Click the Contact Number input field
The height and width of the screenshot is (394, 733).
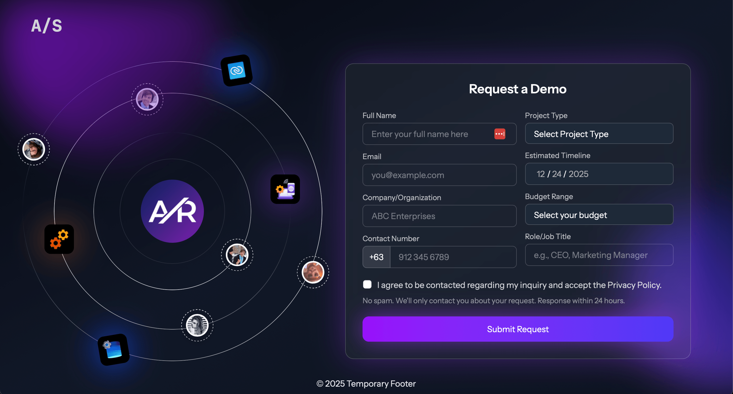(x=453, y=257)
